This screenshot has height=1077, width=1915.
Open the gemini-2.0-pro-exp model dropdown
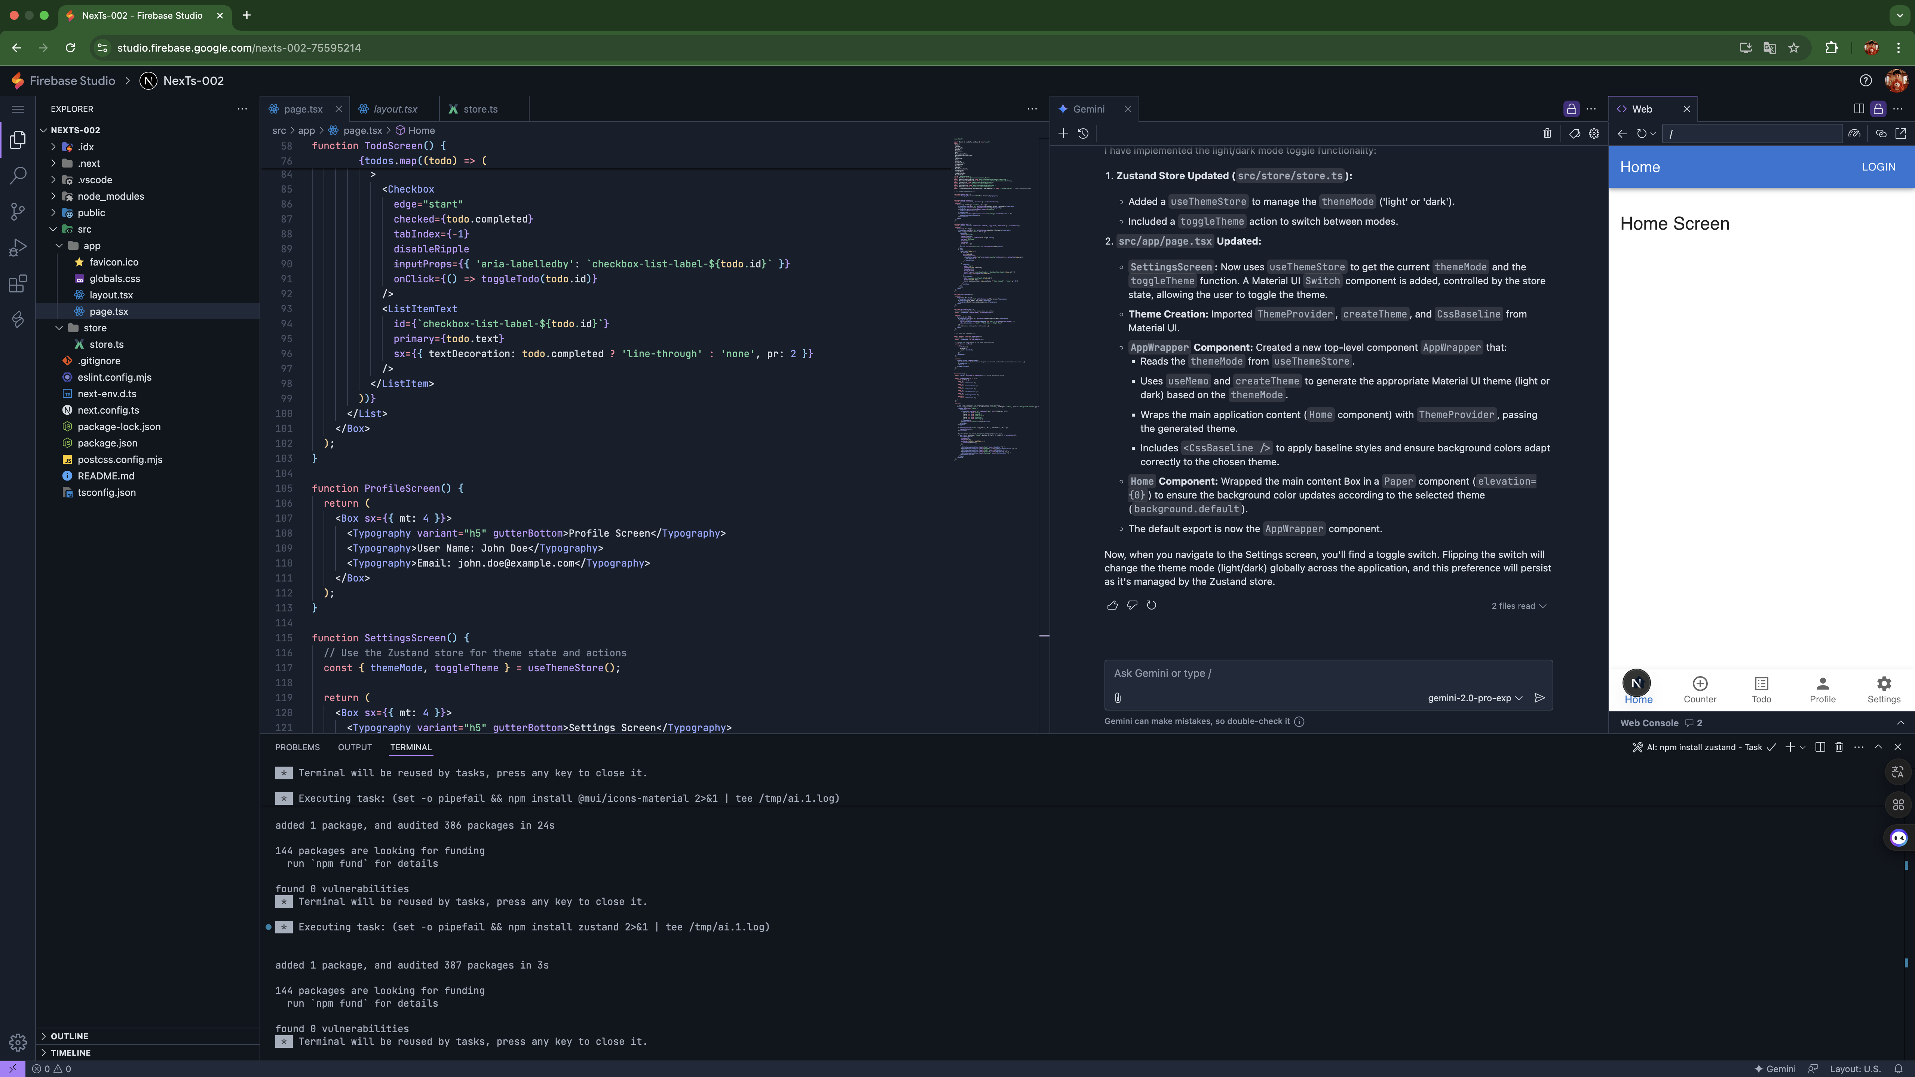click(1475, 698)
